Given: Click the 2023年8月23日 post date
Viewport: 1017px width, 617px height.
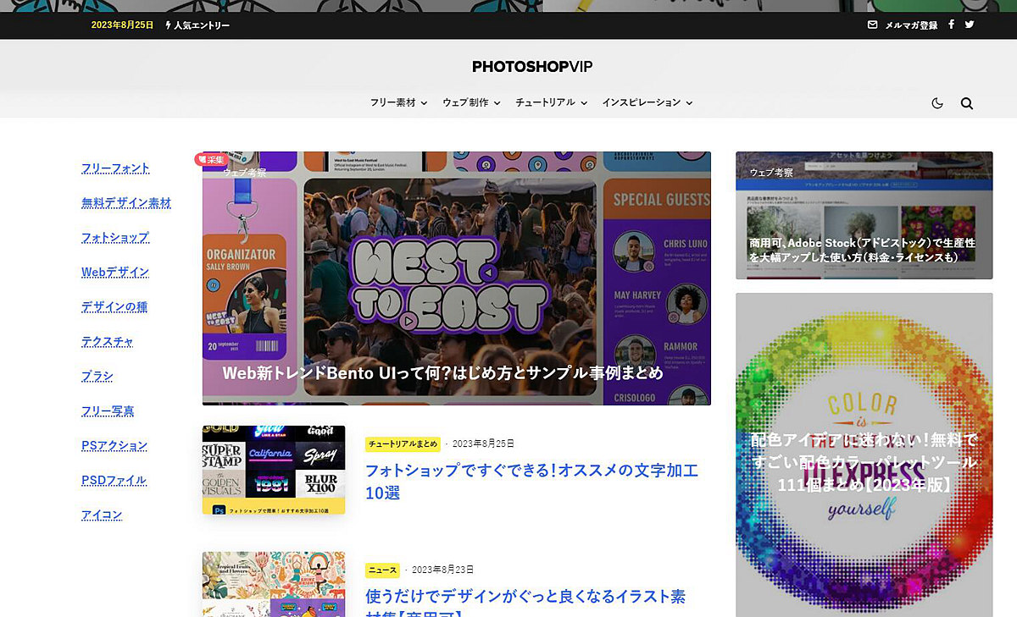Looking at the screenshot, I should point(442,570).
